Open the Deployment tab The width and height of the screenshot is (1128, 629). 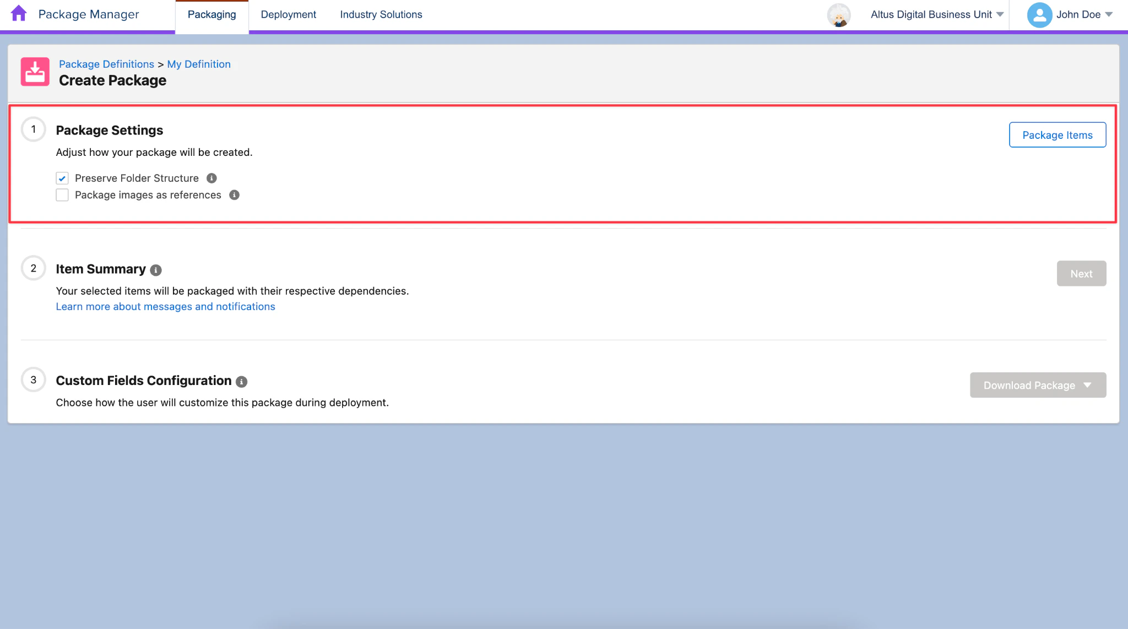pyautogui.click(x=288, y=15)
